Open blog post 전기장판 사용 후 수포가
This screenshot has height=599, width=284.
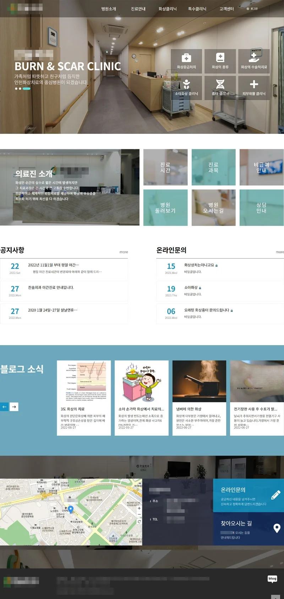257,398
